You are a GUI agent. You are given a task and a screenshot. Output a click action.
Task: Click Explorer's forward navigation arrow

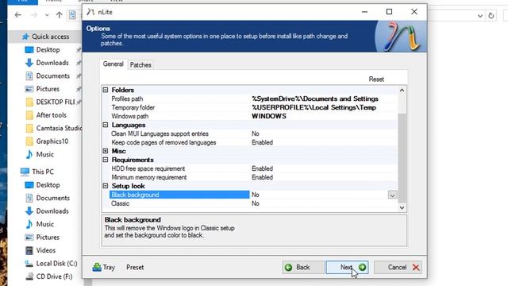click(33, 15)
